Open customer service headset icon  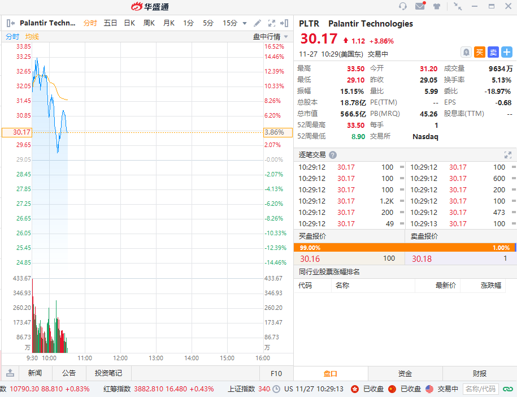pyautogui.click(x=403, y=6)
